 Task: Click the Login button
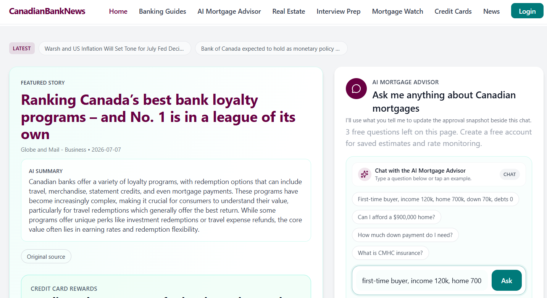coord(527,11)
